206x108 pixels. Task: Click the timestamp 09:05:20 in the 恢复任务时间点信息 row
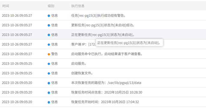point(17,92)
